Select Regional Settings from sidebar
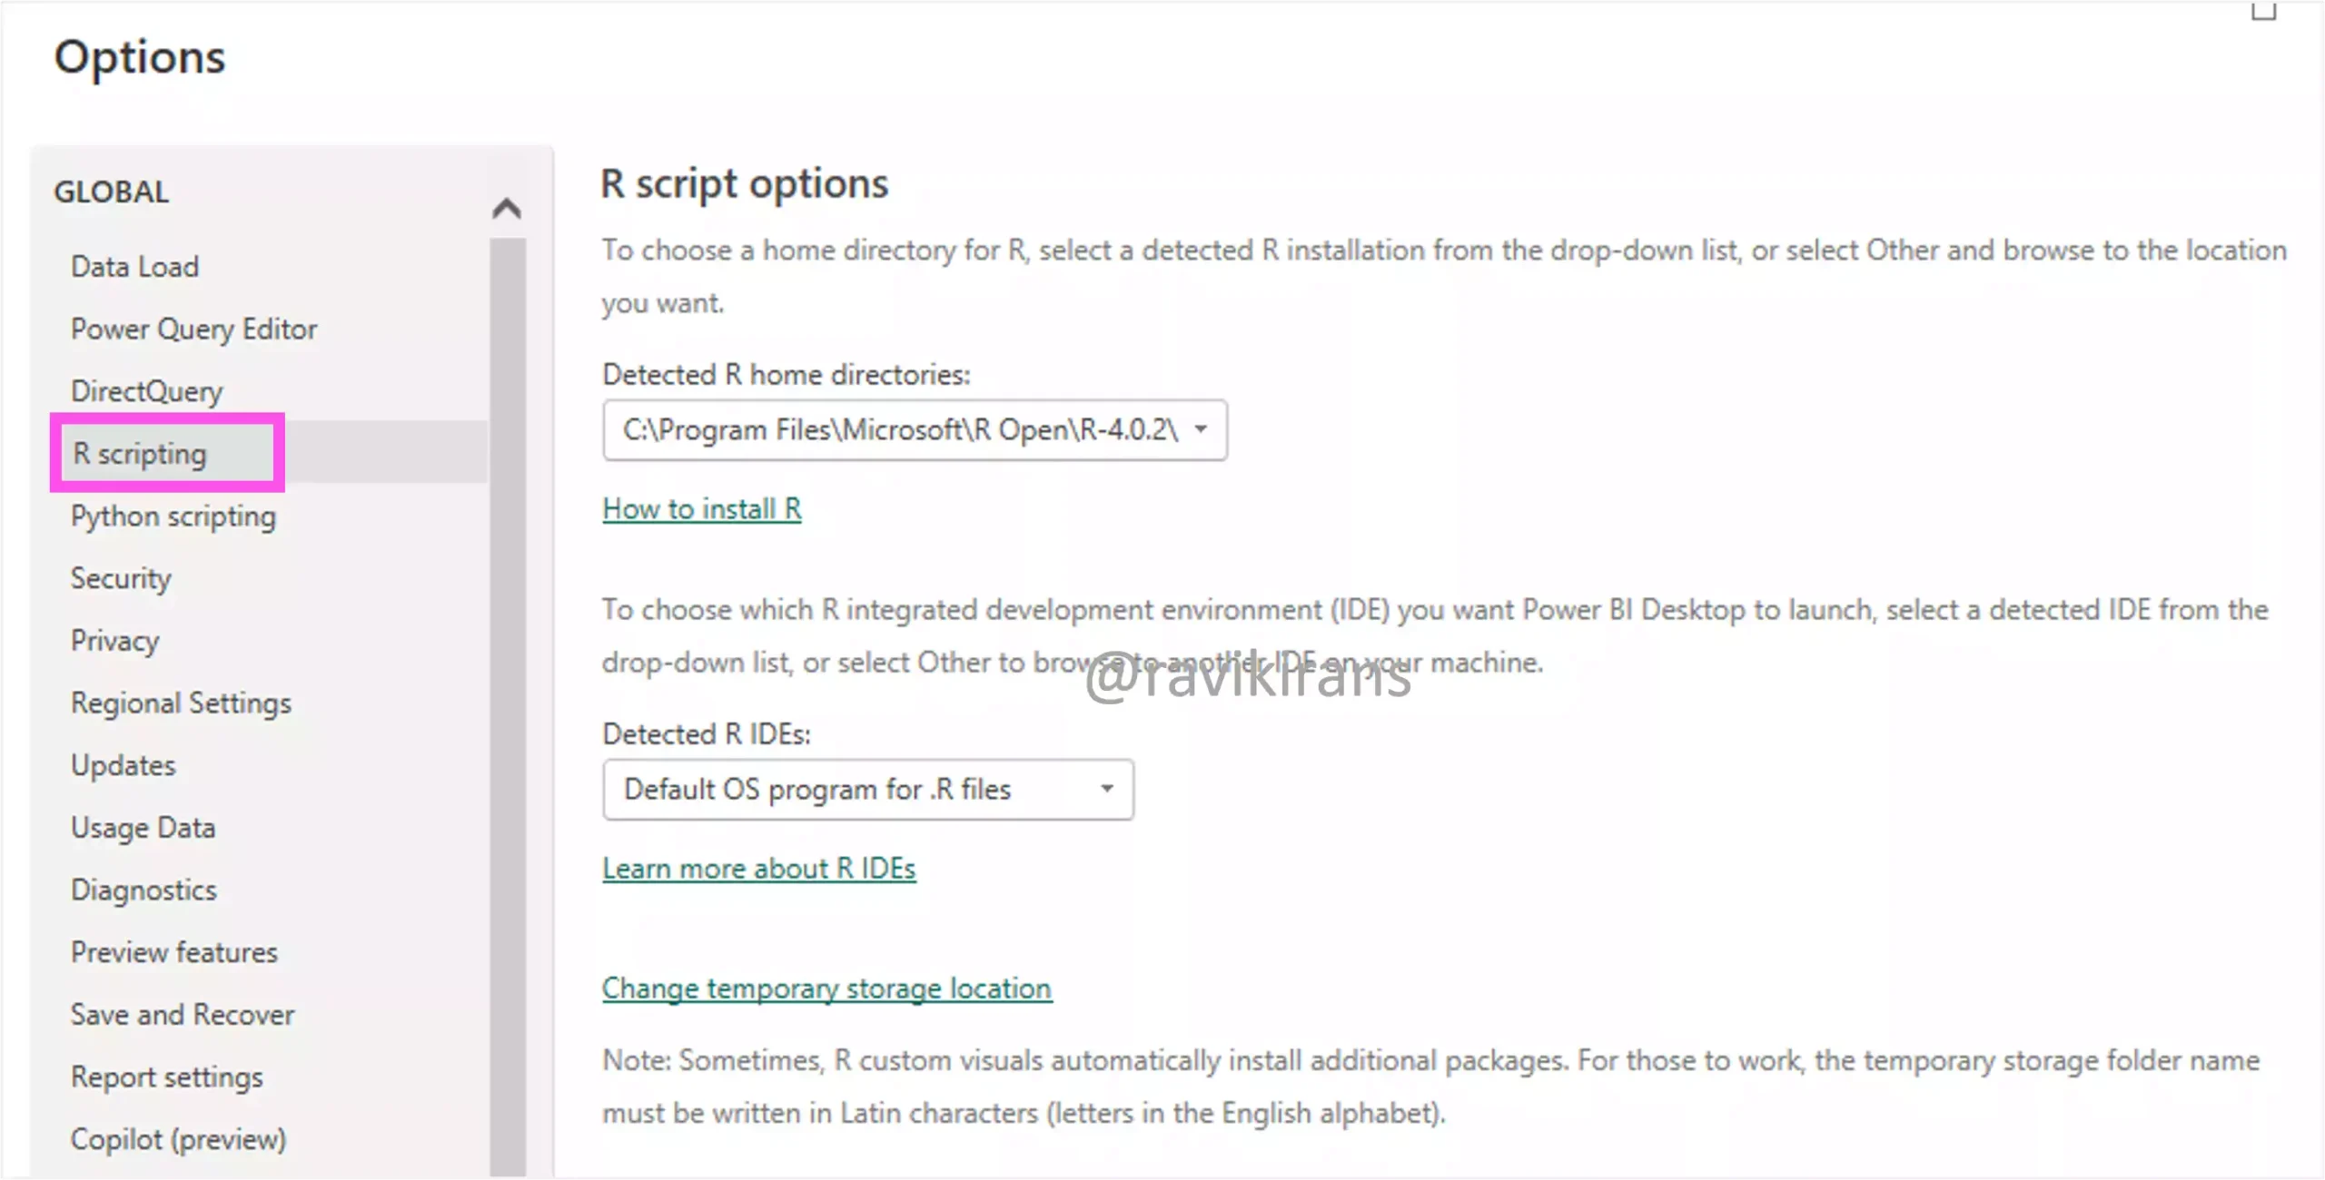 click(181, 703)
